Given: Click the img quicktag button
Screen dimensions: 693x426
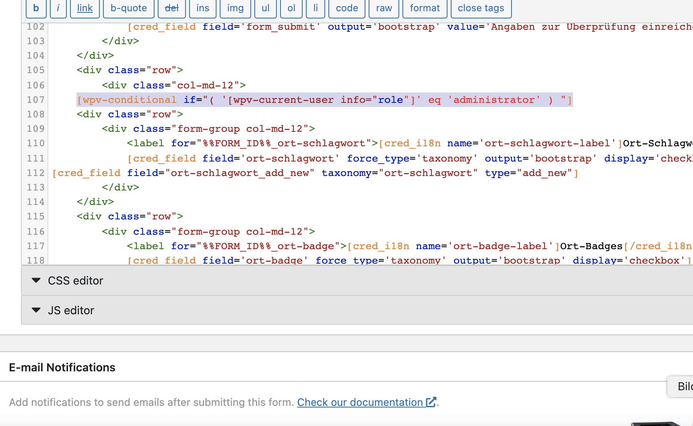Looking at the screenshot, I should (x=235, y=8).
